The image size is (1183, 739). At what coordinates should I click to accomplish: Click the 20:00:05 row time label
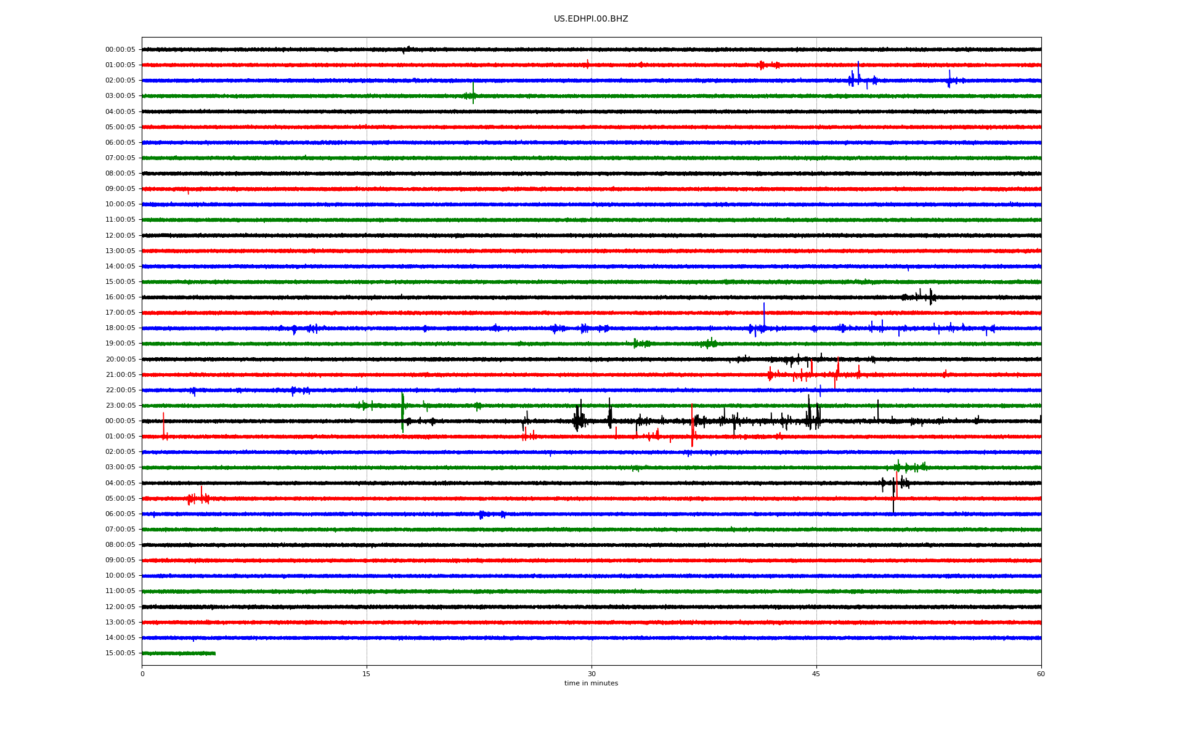tap(120, 359)
